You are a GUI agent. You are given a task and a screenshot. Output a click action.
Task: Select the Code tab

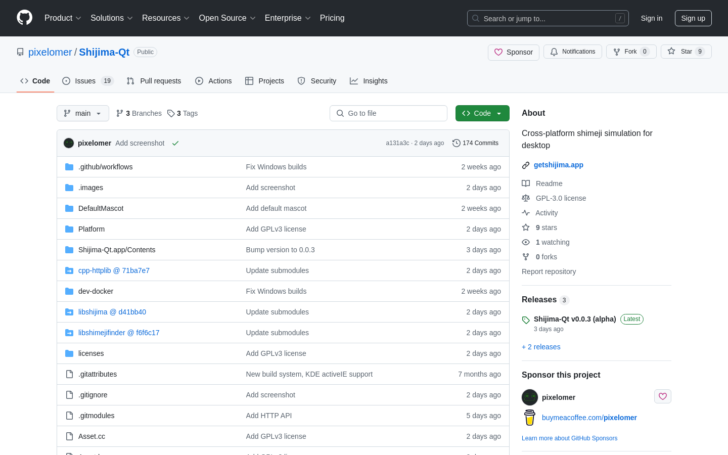[35, 81]
